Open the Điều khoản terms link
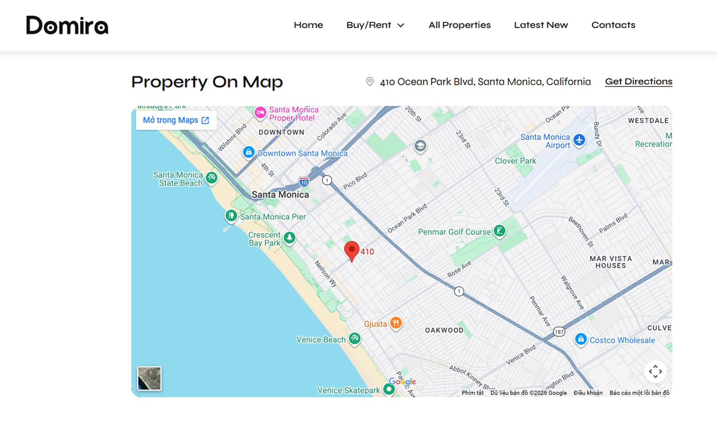The height and width of the screenshot is (421, 717). click(x=588, y=393)
